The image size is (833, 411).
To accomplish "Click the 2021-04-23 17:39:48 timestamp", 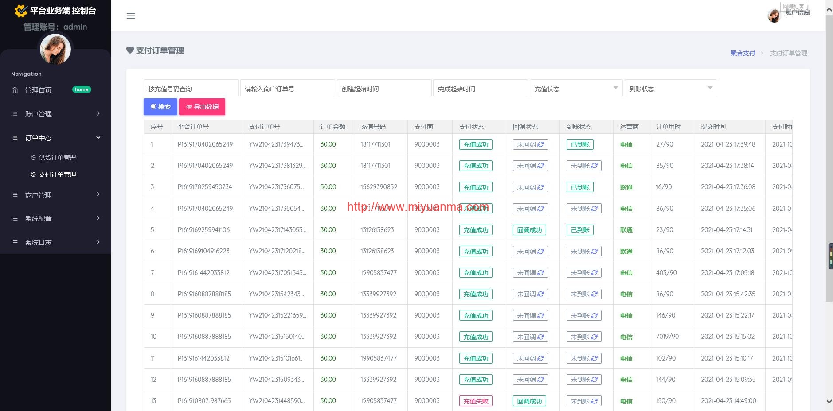I will [728, 144].
